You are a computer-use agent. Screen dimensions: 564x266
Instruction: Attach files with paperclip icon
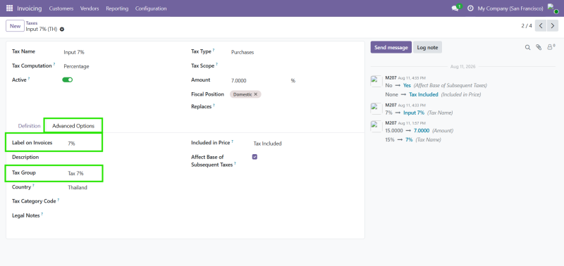click(539, 47)
